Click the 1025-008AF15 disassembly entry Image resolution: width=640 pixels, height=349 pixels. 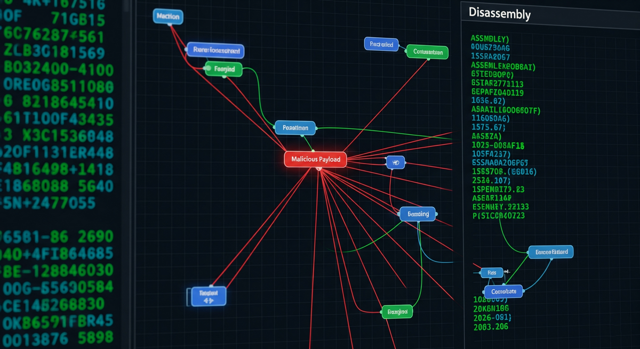pyautogui.click(x=498, y=144)
